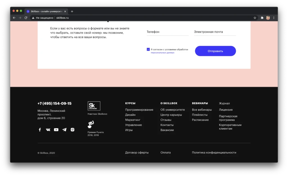Click the Runet Prize RU logo
The width and height of the screenshot is (288, 176).
91,124
